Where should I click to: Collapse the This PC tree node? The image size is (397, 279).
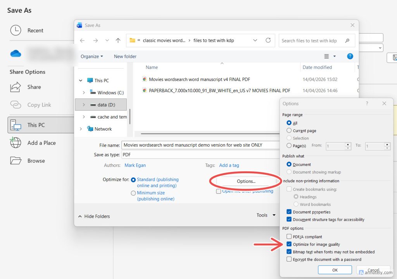pyautogui.click(x=81, y=81)
